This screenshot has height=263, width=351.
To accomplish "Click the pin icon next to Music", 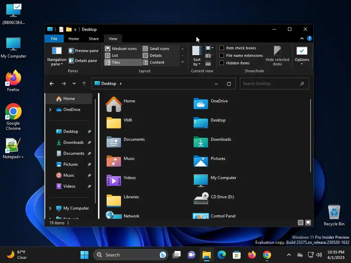I will (89, 175).
